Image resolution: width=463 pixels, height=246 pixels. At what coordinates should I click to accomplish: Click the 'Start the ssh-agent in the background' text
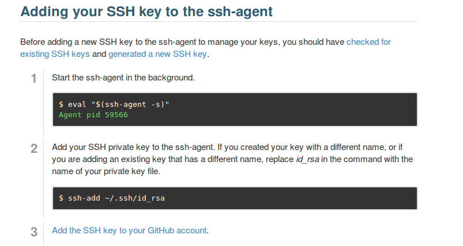123,77
